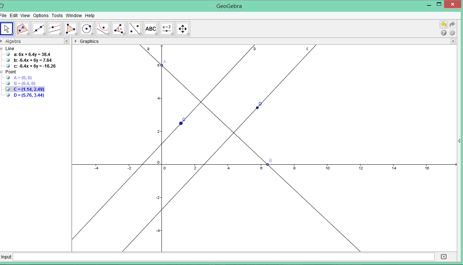Select line c: -6.4x + 6y = -16.26
Viewport: 463px width, 265px height.
(35, 66)
